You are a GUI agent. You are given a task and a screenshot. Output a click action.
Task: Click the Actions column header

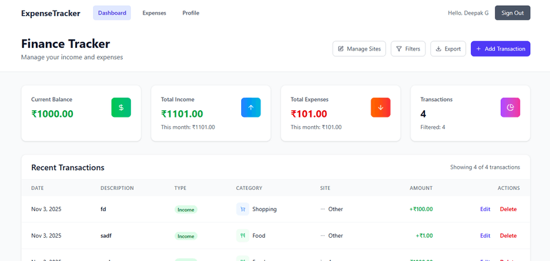tap(509, 188)
